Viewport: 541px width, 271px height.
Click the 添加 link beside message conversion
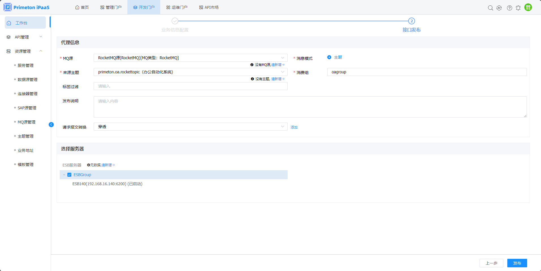click(x=294, y=127)
